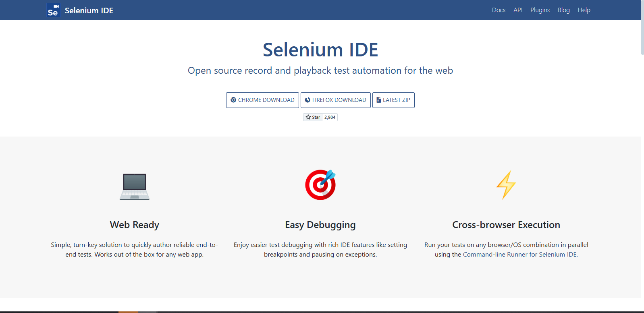
Task: Star the project on GitHub
Action: pyautogui.click(x=313, y=117)
